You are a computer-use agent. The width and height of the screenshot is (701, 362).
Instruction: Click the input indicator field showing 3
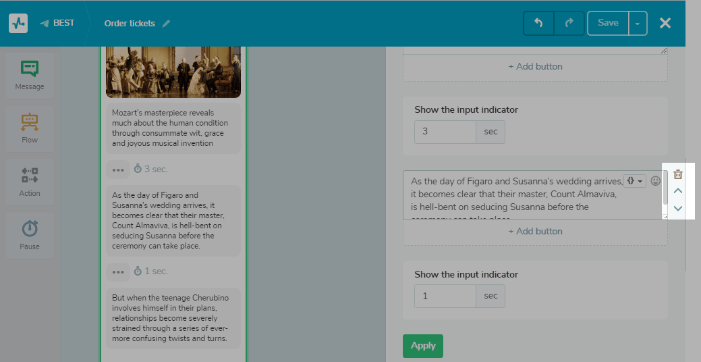[x=445, y=132]
